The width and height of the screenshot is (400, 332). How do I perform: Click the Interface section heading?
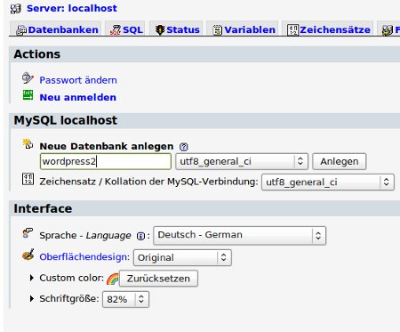(x=43, y=208)
